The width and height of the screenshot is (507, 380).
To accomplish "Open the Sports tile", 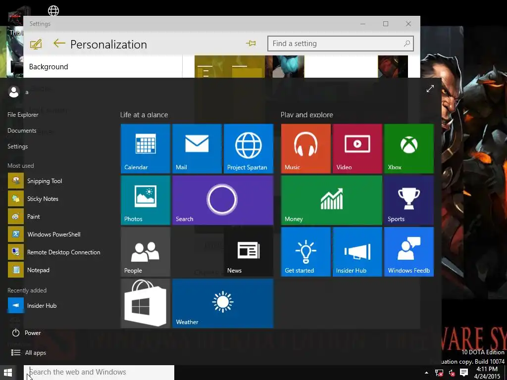I will 409,200.
